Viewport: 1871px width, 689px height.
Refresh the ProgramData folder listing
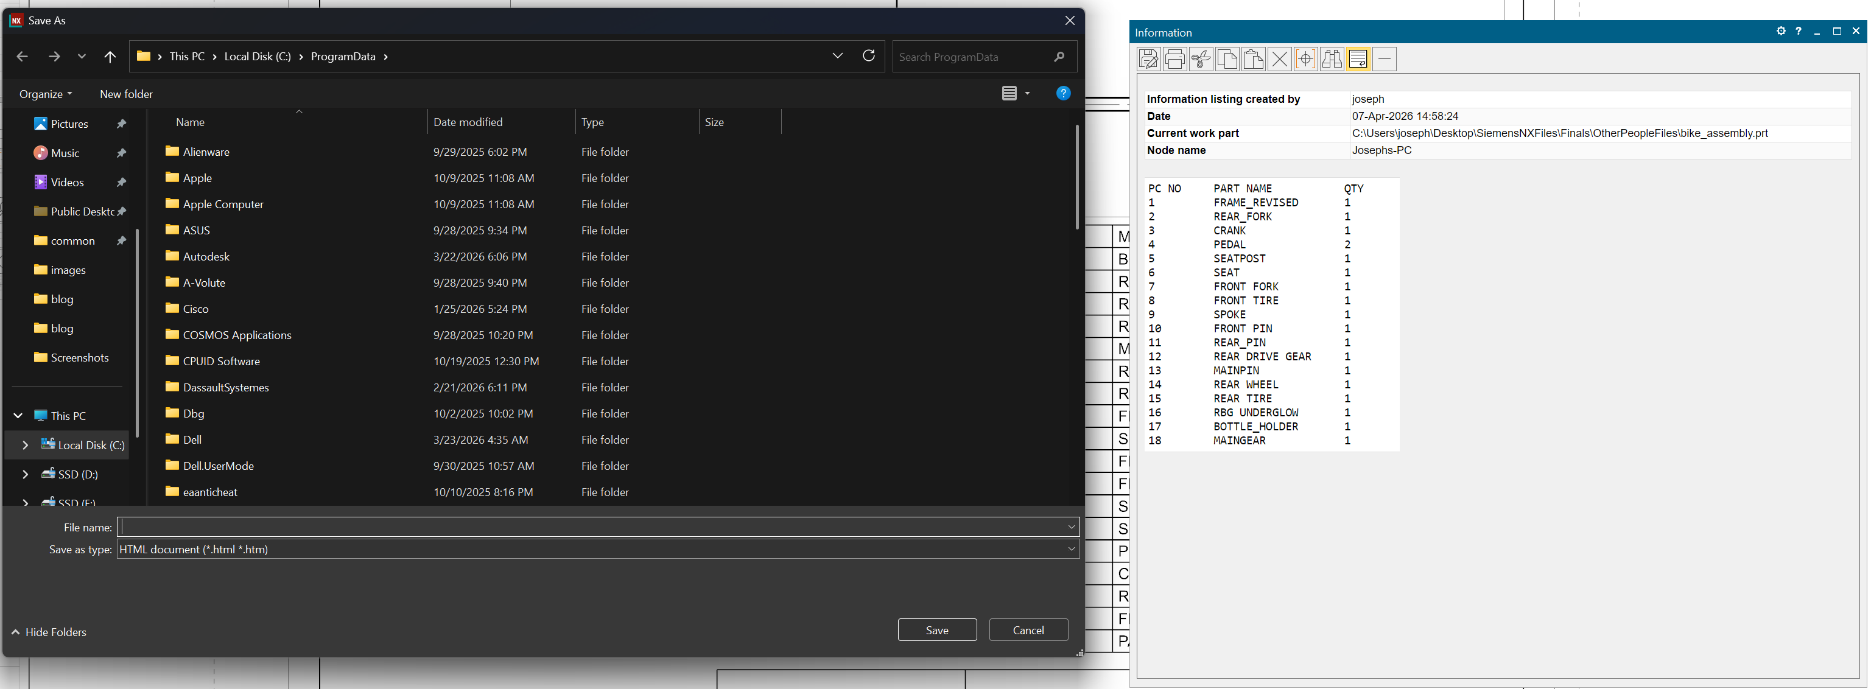click(x=869, y=56)
